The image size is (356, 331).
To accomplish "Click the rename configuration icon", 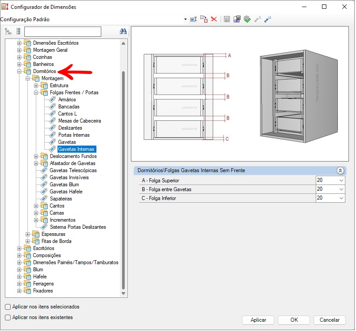I will tap(193, 19).
